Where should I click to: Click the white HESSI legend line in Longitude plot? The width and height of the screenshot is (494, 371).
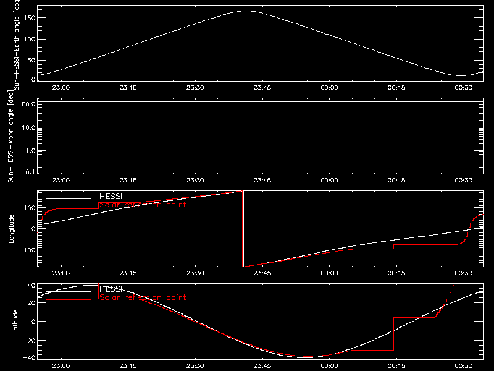(69, 198)
